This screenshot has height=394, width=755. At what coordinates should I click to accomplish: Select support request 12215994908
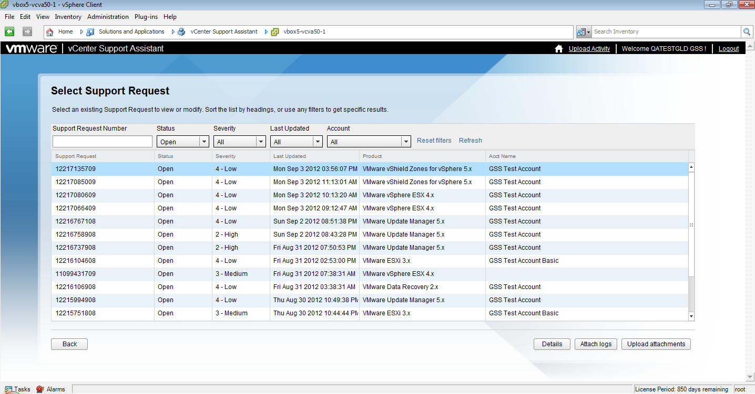point(370,300)
